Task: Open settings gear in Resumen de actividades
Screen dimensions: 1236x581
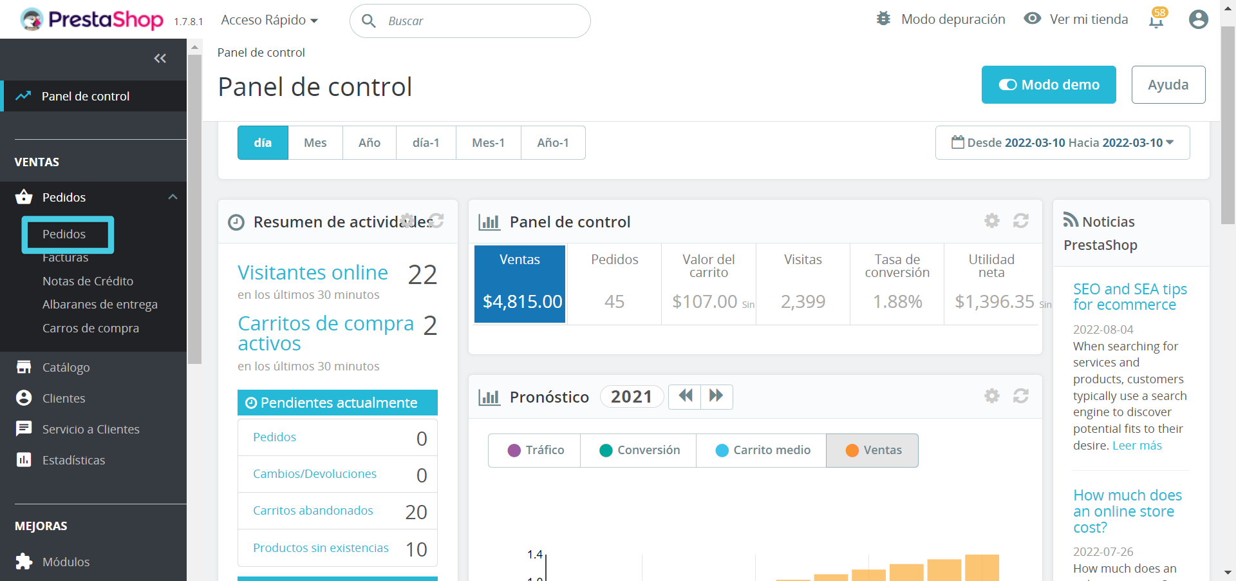Action: [x=407, y=220]
